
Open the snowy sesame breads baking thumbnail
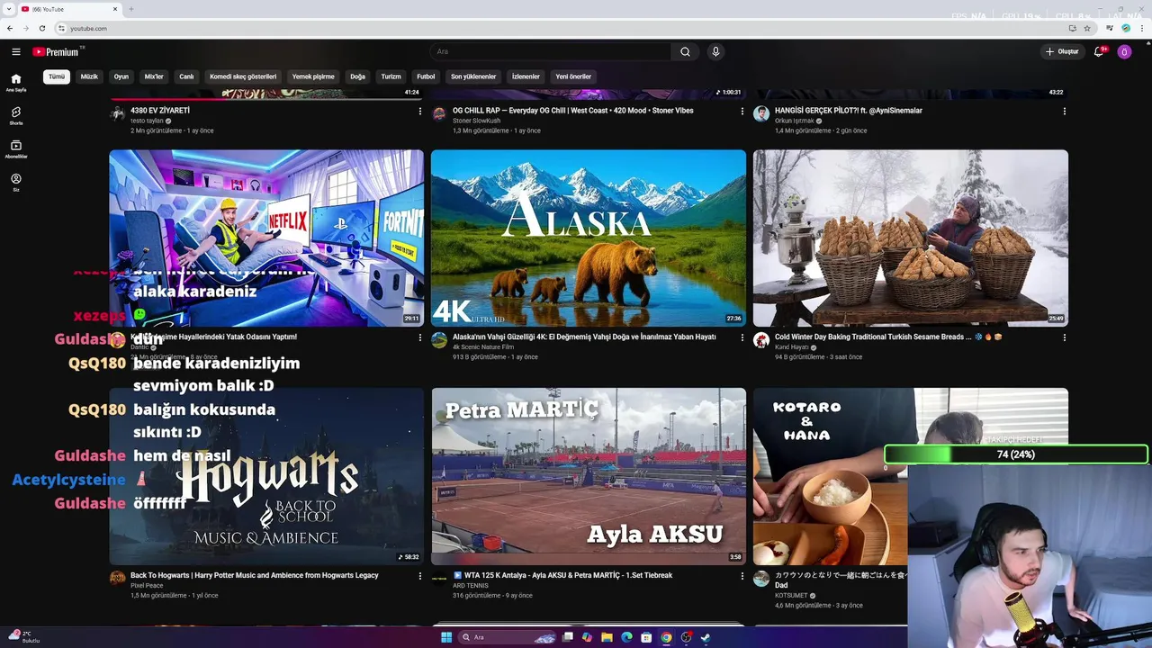[x=911, y=238]
